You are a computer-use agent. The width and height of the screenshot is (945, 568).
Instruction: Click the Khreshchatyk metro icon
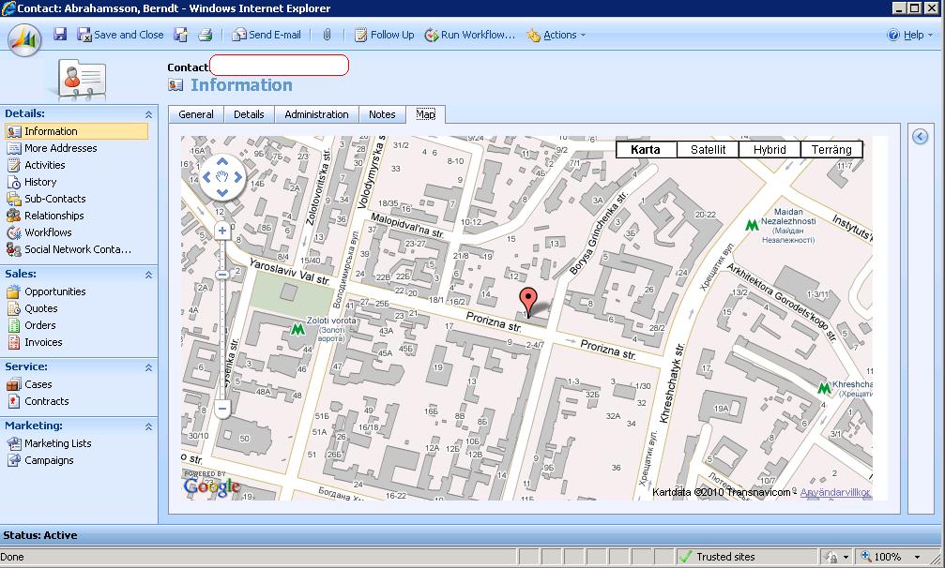point(824,389)
